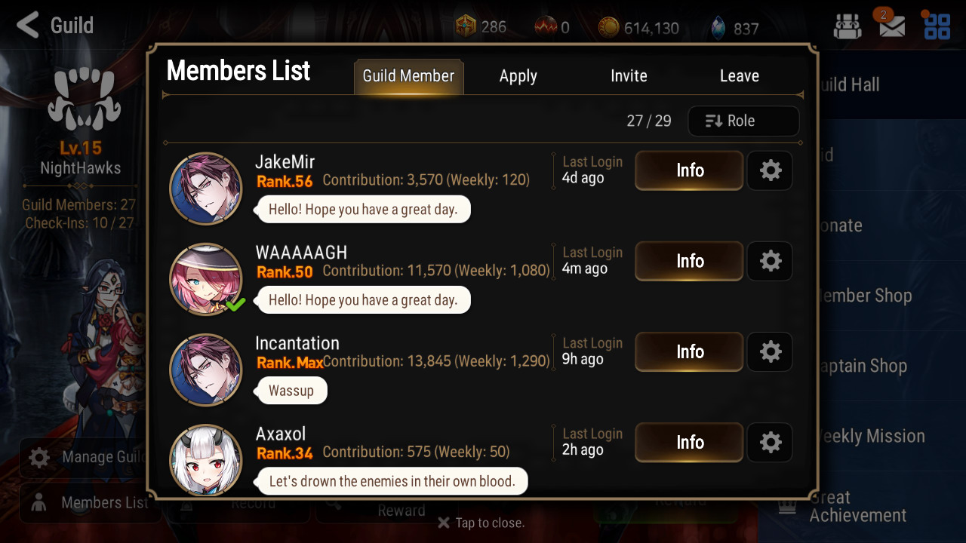Select the Guild Member tab
This screenshot has height=543, width=966.
pyautogui.click(x=408, y=76)
